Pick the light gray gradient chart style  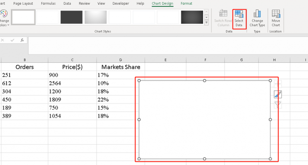[96, 17]
